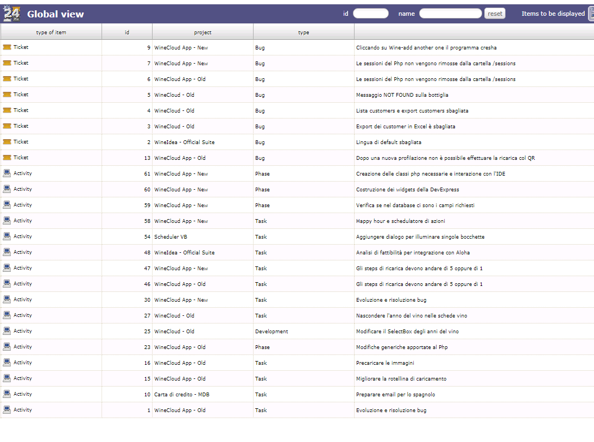
Task: Sort by the 'type of item' column header
Action: 51,33
